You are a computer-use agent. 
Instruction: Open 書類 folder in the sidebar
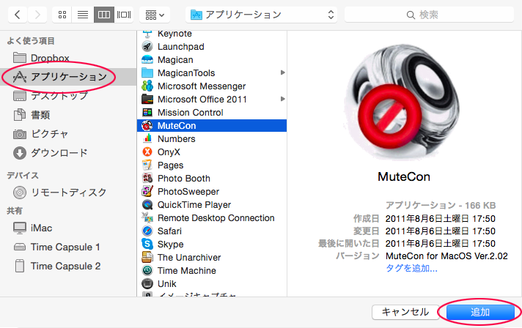[x=68, y=115]
